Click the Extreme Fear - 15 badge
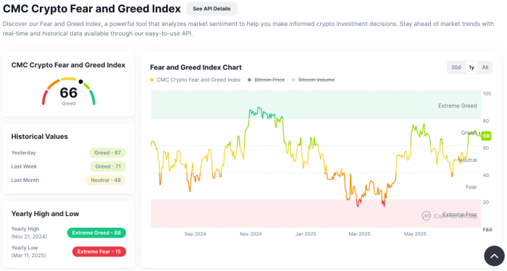This screenshot has height=271, width=507. point(99,251)
